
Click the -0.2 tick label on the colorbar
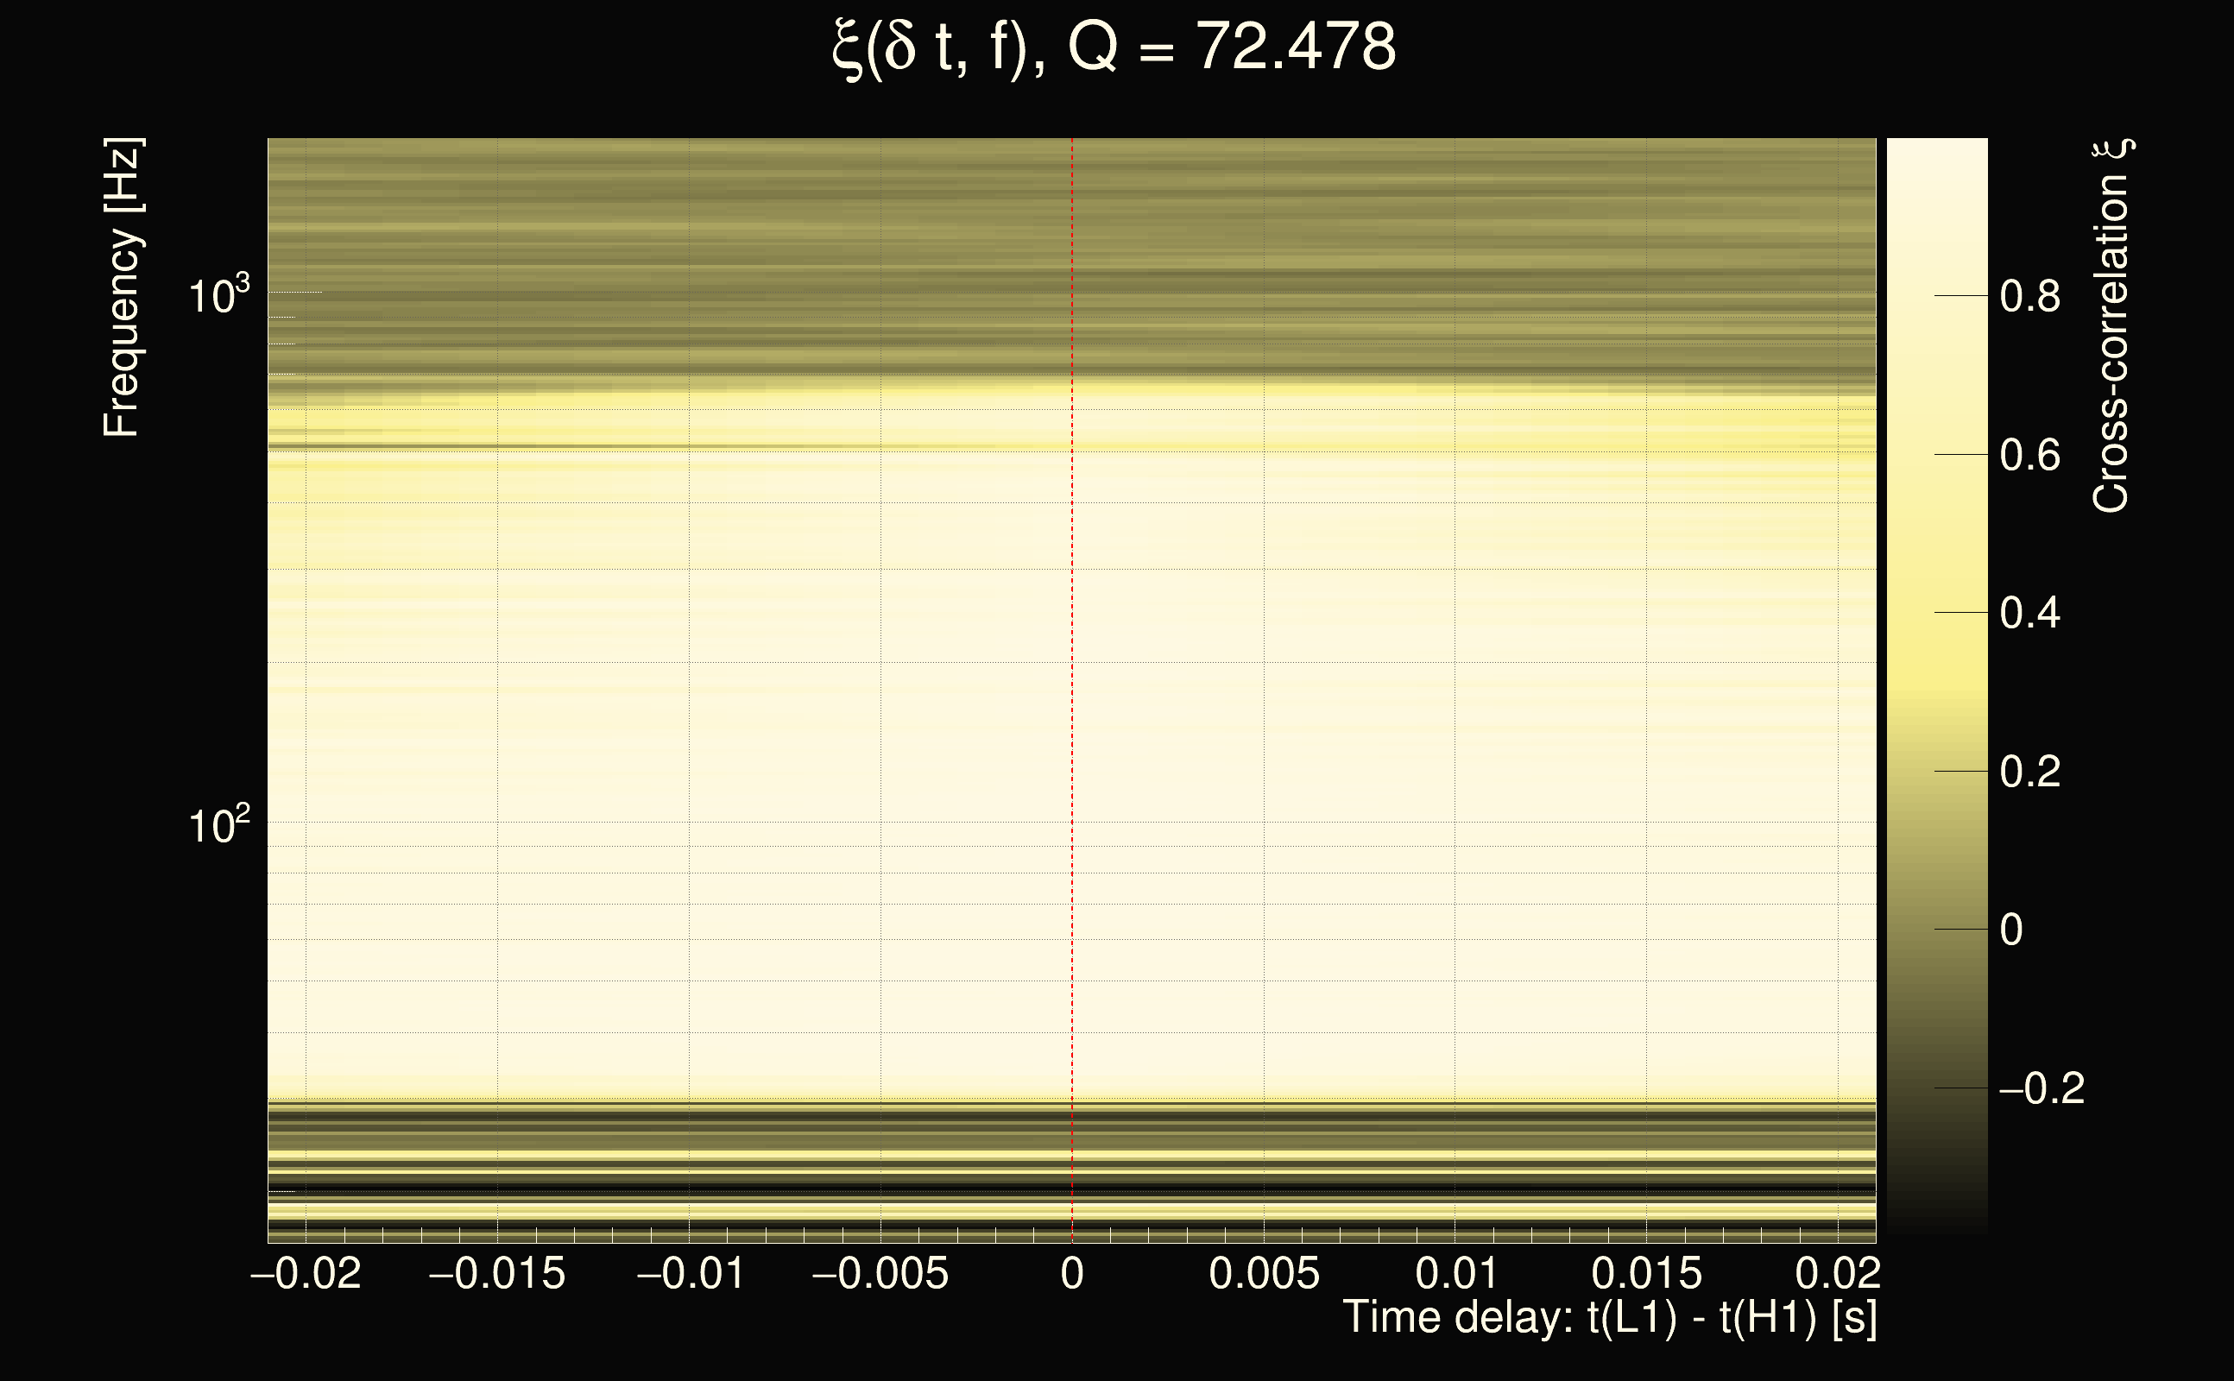[x=2042, y=1088]
